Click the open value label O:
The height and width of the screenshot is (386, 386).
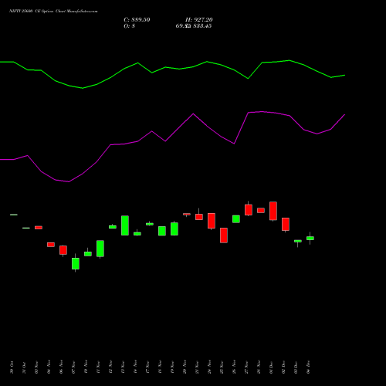click(x=127, y=26)
